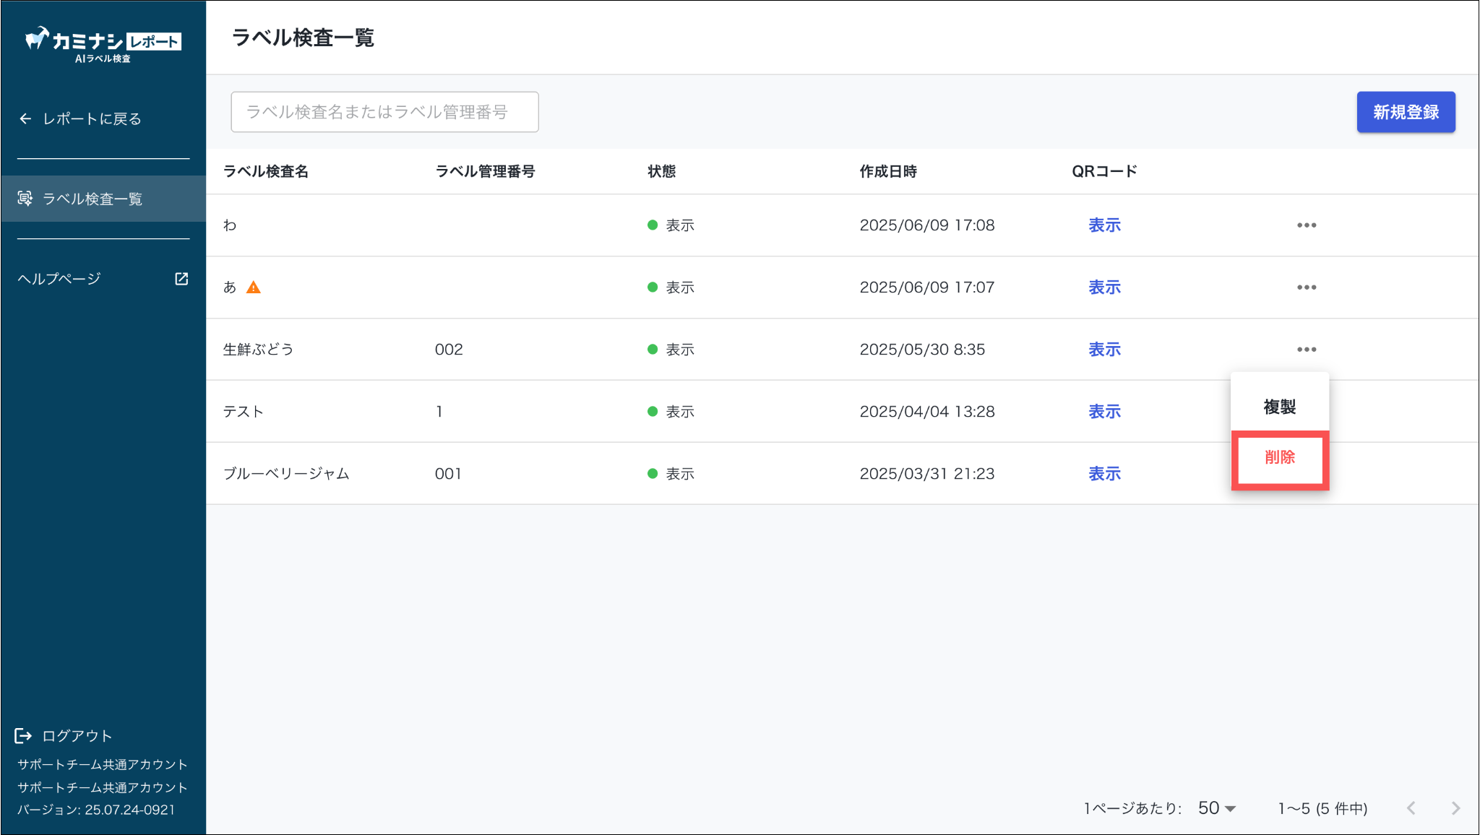This screenshot has width=1480, height=835.
Task: Click the orange warning triangle next to あ
Action: tap(253, 287)
